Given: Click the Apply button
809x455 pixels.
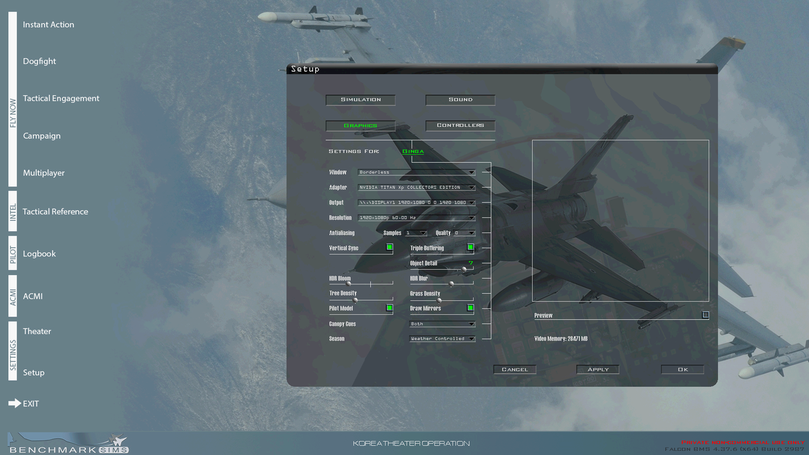Looking at the screenshot, I should point(598,370).
